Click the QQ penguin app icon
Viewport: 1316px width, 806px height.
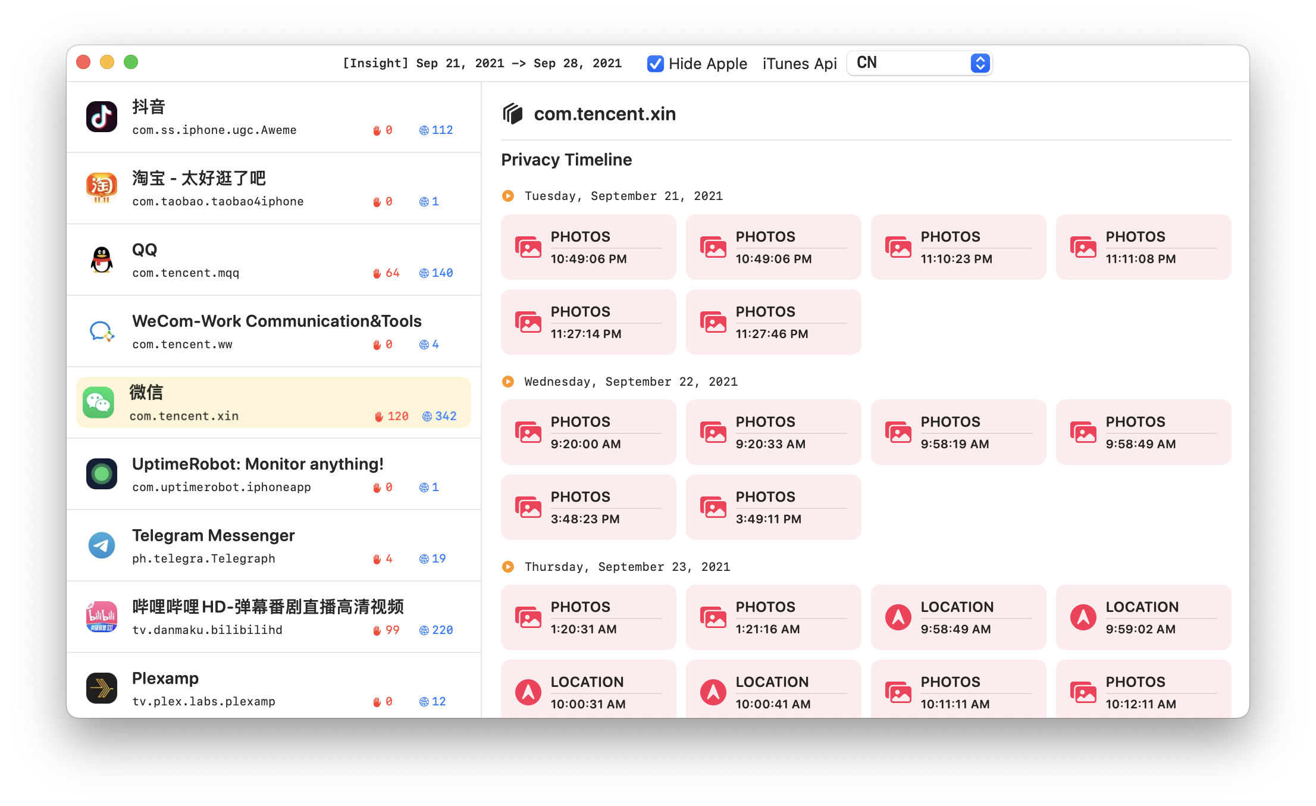point(101,260)
